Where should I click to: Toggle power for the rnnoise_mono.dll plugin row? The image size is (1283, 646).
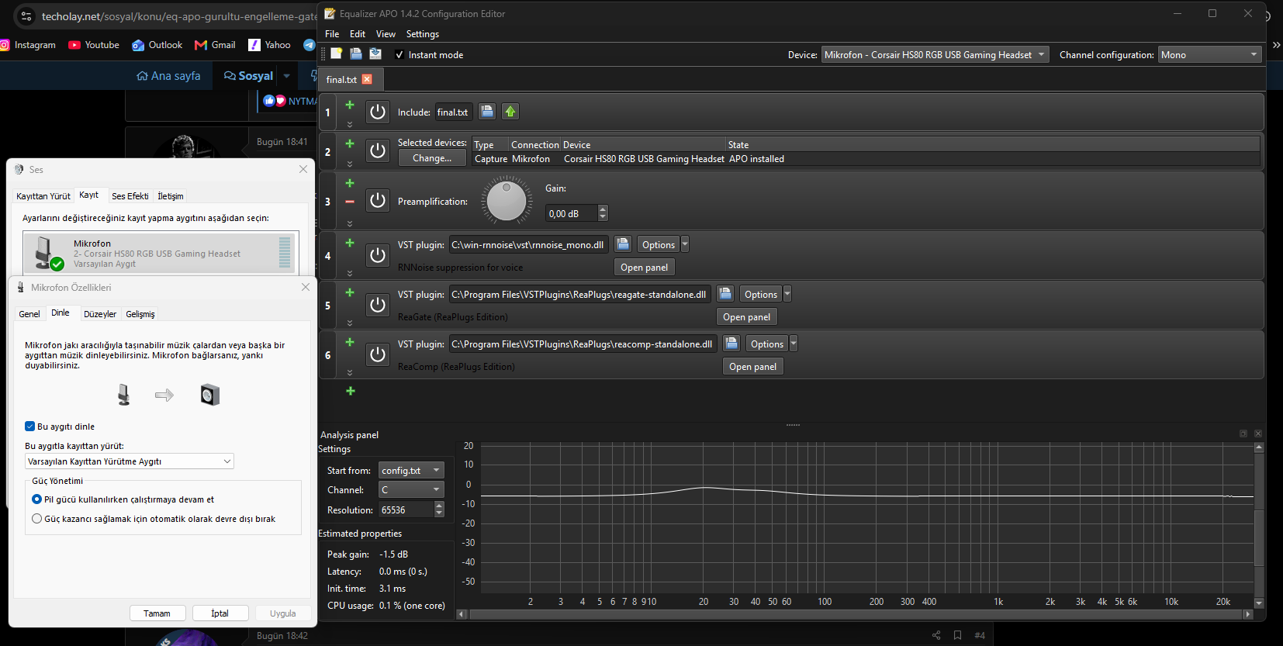[x=378, y=255]
